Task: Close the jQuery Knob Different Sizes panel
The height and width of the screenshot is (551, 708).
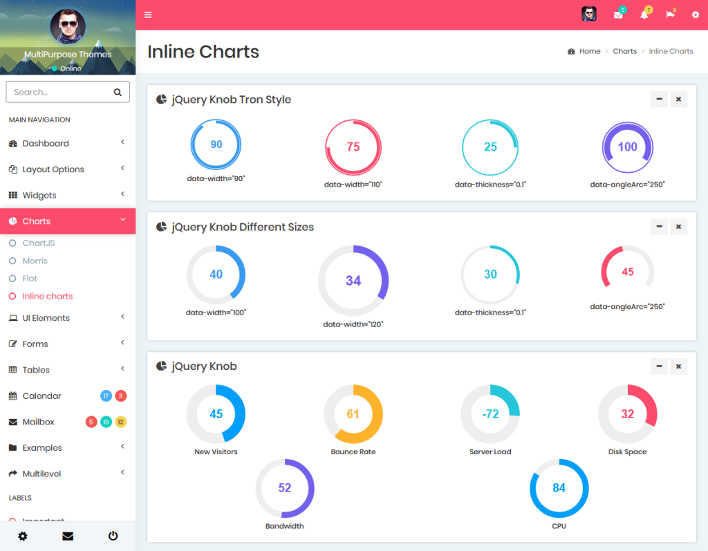Action: click(678, 227)
